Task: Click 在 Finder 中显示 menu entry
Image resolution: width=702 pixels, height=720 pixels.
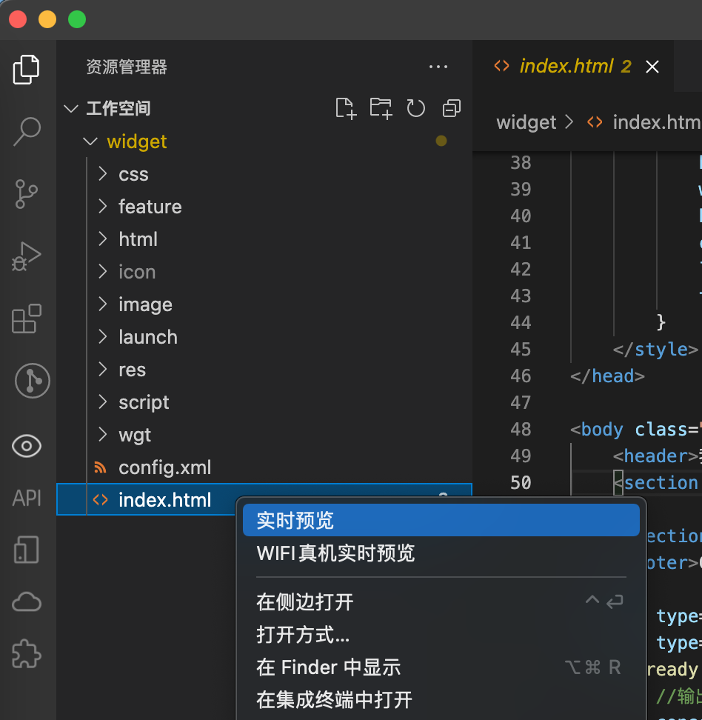Action: (x=328, y=667)
